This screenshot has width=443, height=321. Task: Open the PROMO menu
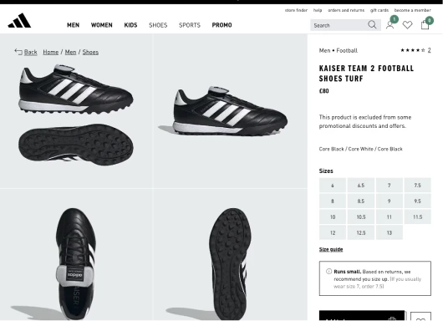pyautogui.click(x=221, y=25)
